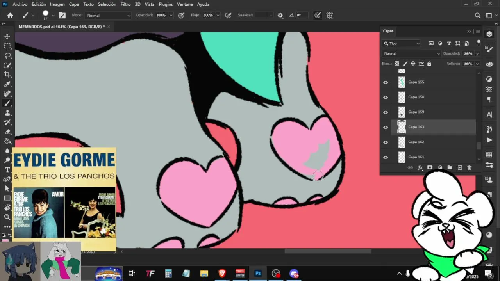Screen dimensions: 500x281
Task: Select the Lasso tool
Action: 7,56
